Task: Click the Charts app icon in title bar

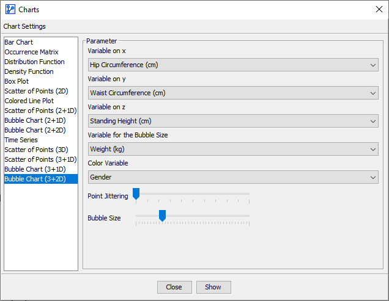Action: (10, 9)
